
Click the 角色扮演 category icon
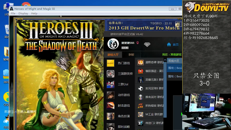111,116
